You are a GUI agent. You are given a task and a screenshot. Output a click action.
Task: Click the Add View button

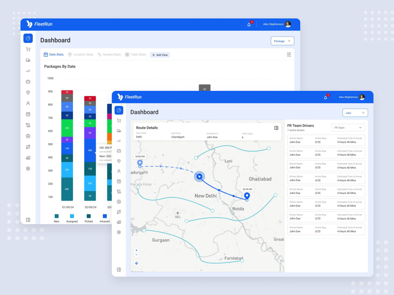(160, 55)
